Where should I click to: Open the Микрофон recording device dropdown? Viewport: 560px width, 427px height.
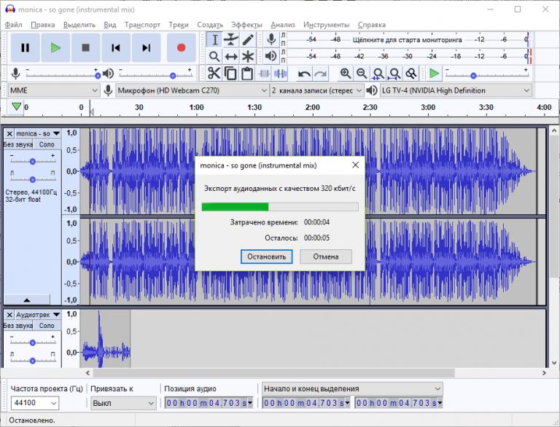pyautogui.click(x=192, y=90)
